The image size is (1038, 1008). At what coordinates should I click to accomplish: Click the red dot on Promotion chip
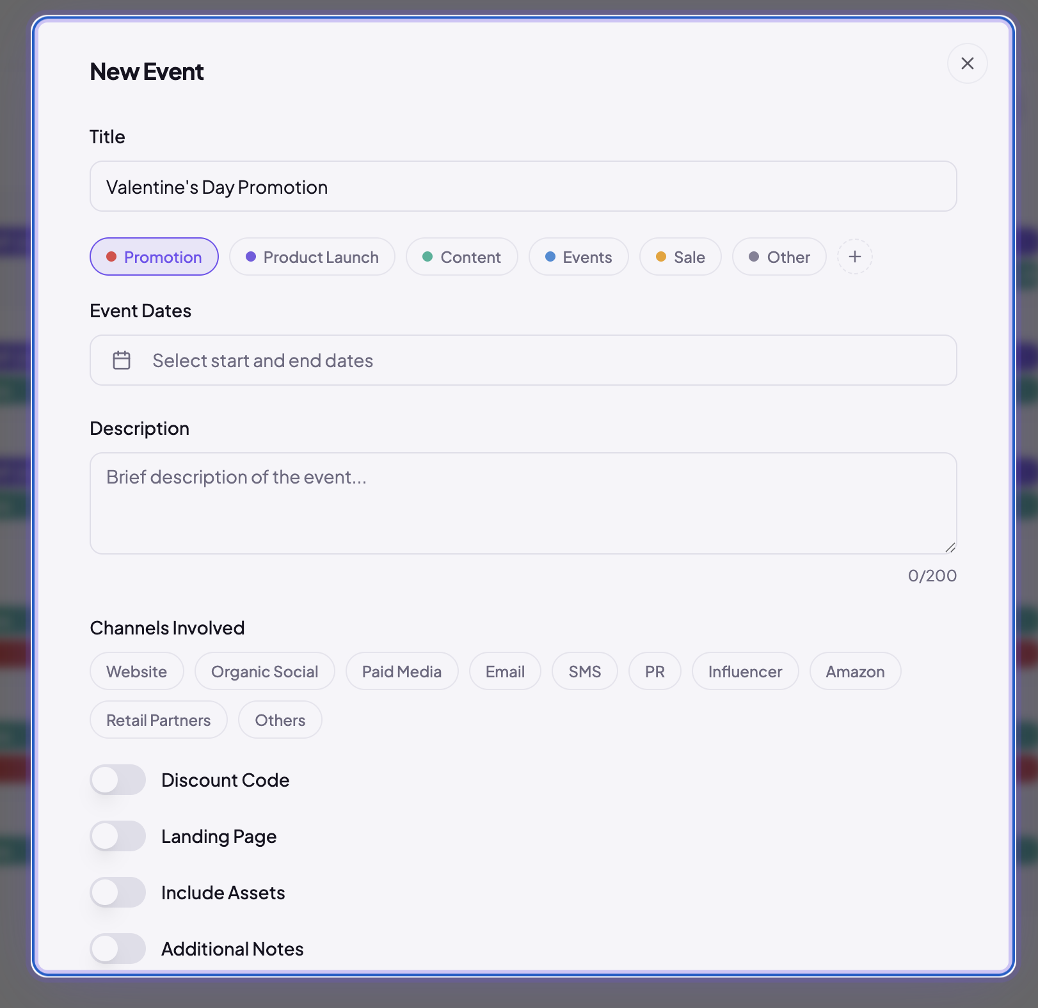[x=111, y=256]
